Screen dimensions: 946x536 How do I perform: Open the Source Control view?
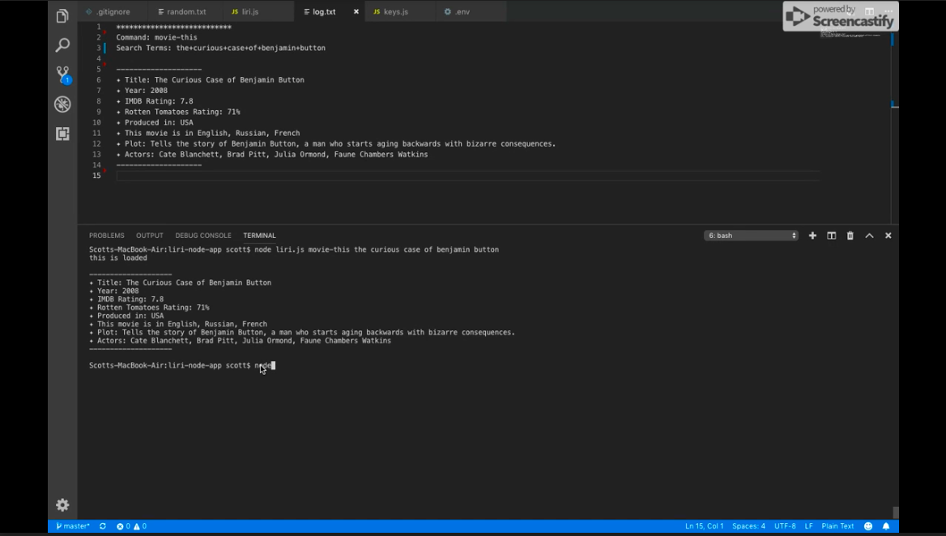tap(62, 74)
